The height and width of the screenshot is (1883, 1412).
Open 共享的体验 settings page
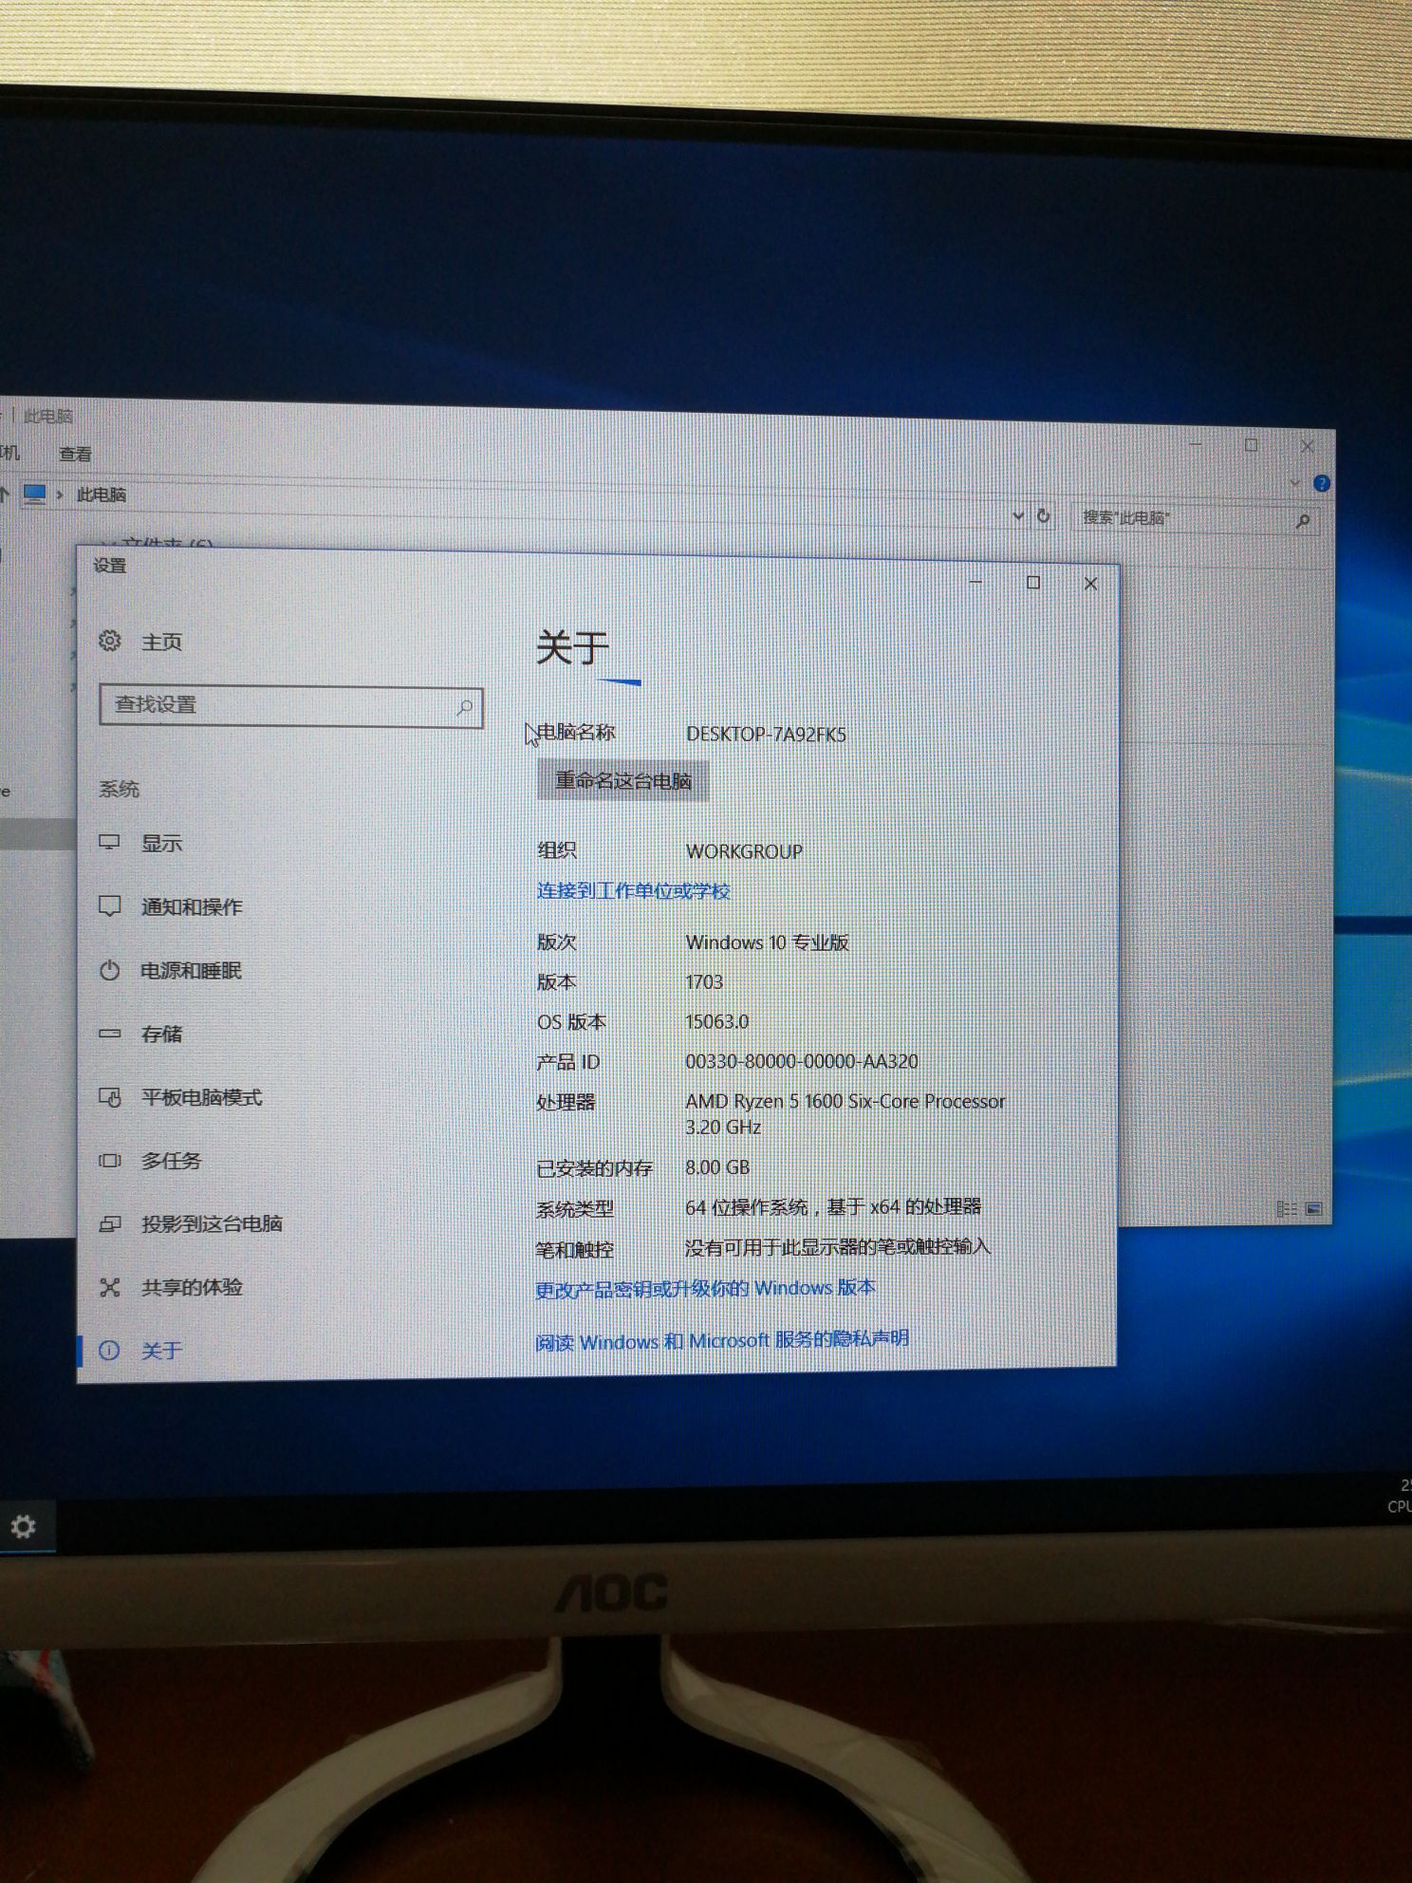192,1287
